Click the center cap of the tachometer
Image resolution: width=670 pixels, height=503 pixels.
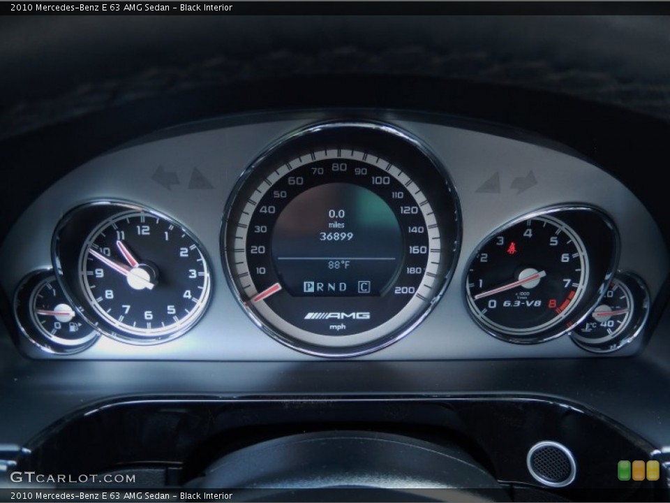coord(529,278)
